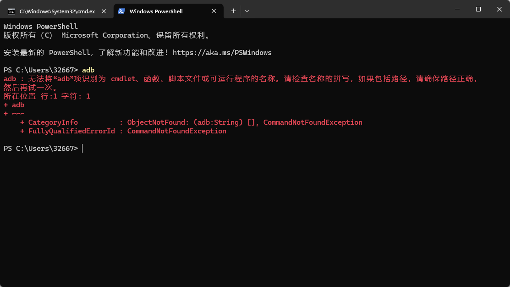Click the active prompt at the cursor

coord(82,149)
